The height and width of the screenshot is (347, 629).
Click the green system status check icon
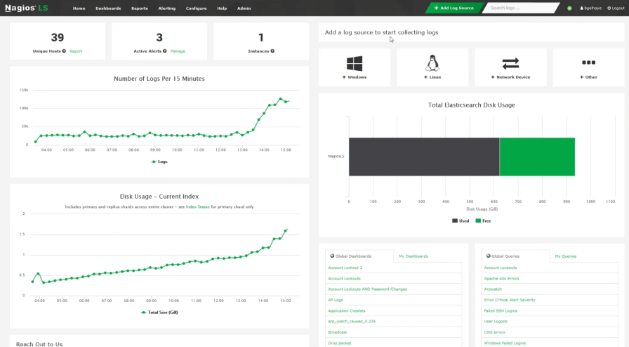(569, 8)
